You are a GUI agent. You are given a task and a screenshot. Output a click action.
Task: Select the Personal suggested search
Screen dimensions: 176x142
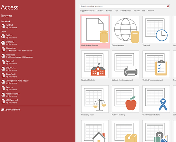[x=151, y=11]
